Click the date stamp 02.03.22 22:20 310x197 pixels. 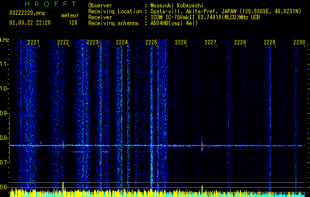pyautogui.click(x=30, y=23)
